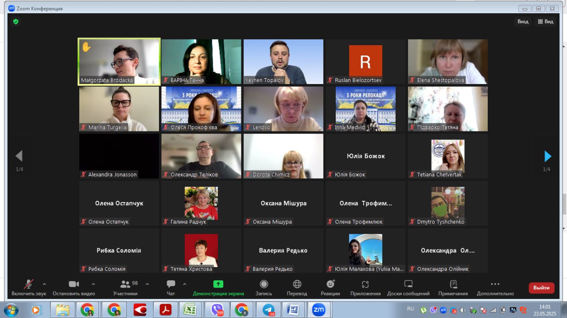Click the green encryption shield icon
567x318 pixels.
pyautogui.click(x=16, y=22)
